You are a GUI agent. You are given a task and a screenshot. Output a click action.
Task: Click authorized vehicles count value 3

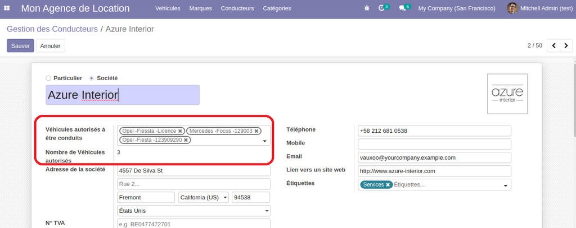coord(118,152)
